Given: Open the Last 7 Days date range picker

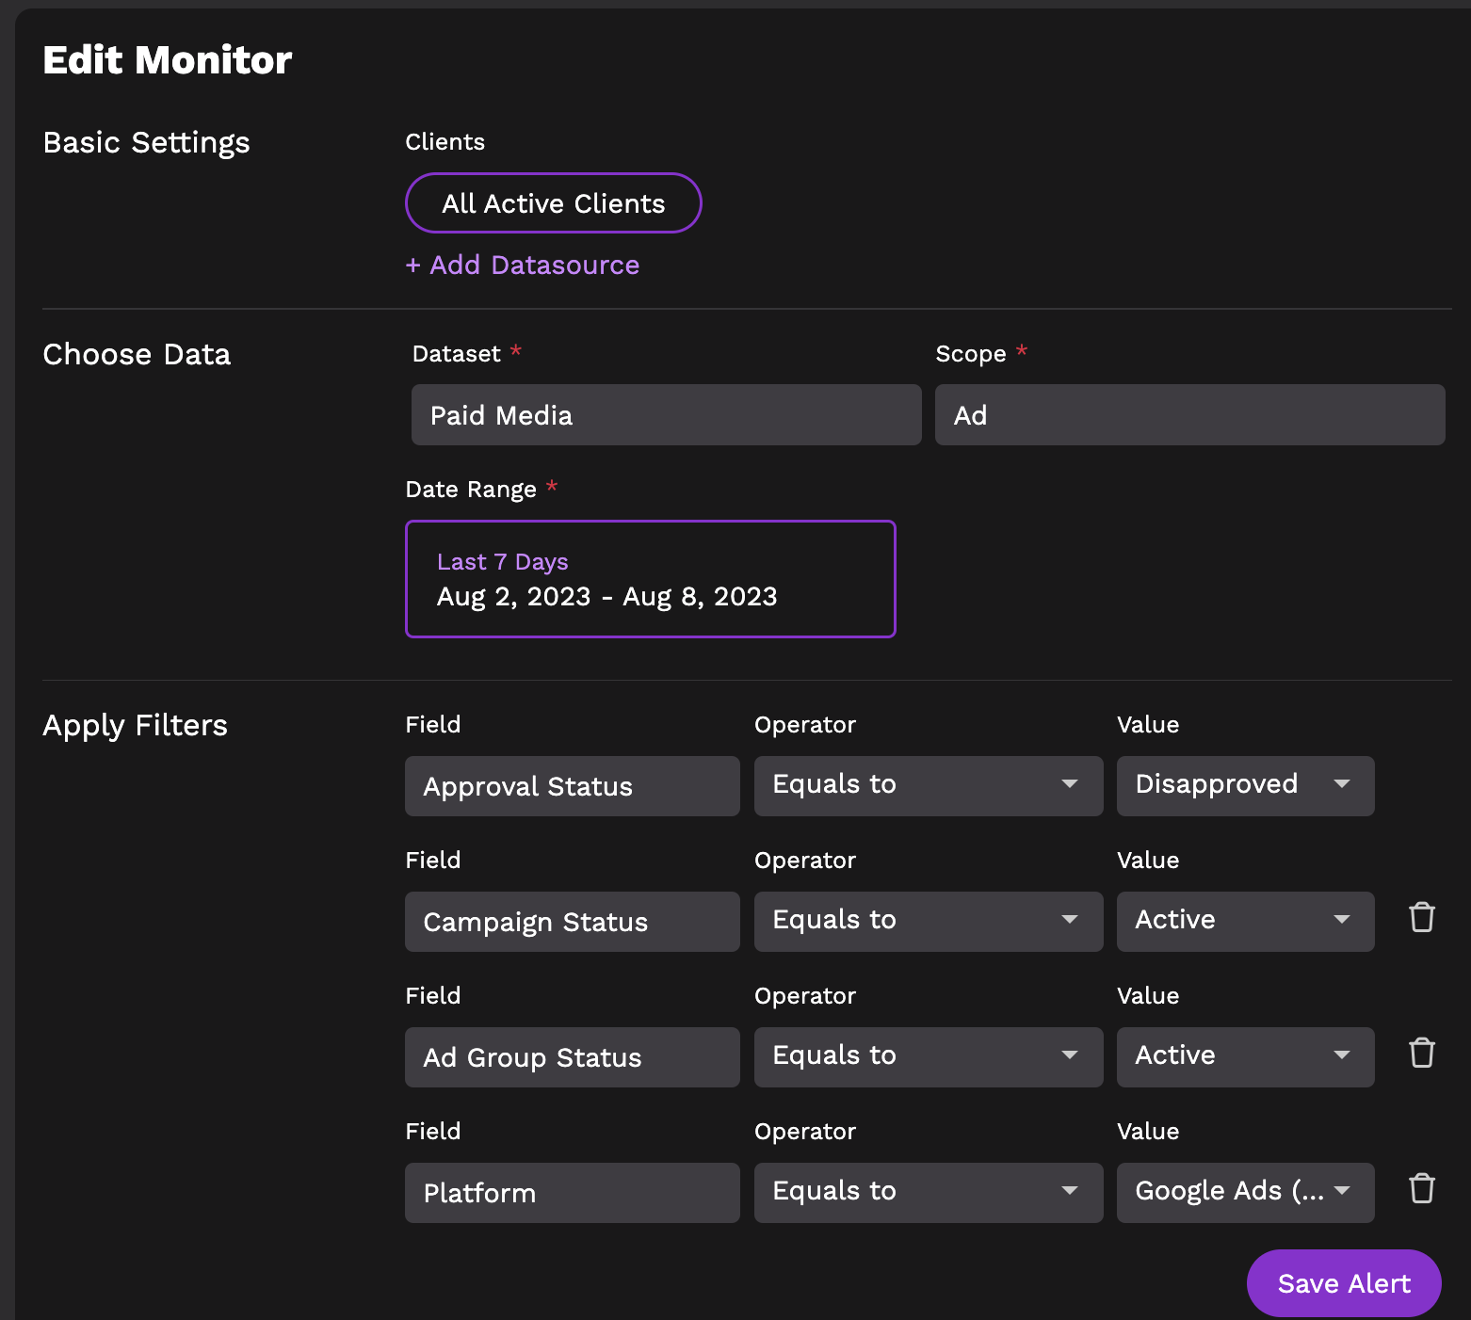Looking at the screenshot, I should coord(650,579).
